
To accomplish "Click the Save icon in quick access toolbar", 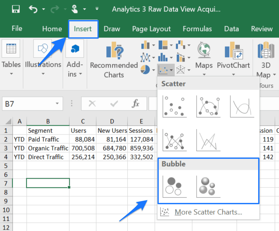I will coord(16,9).
